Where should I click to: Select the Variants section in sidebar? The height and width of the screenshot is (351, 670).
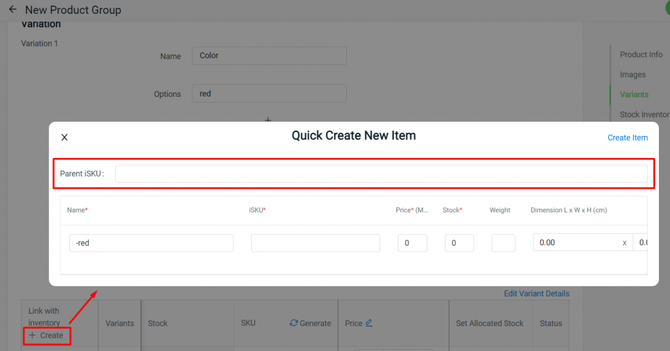coord(634,95)
